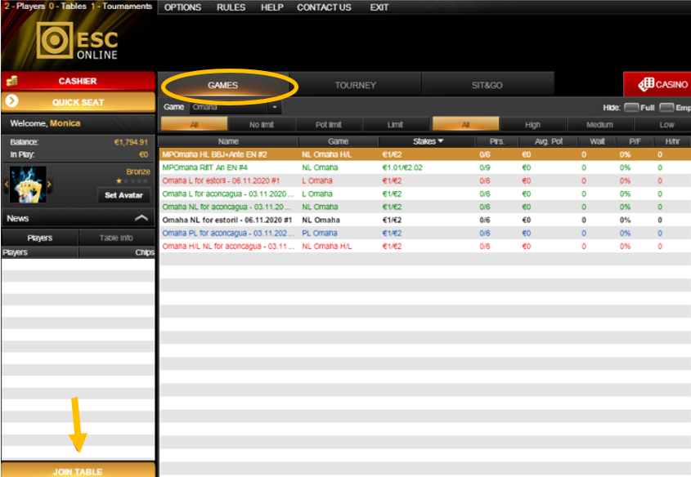The image size is (691, 477).
Task: Collapse the News panel with its chevron
Action: [141, 218]
